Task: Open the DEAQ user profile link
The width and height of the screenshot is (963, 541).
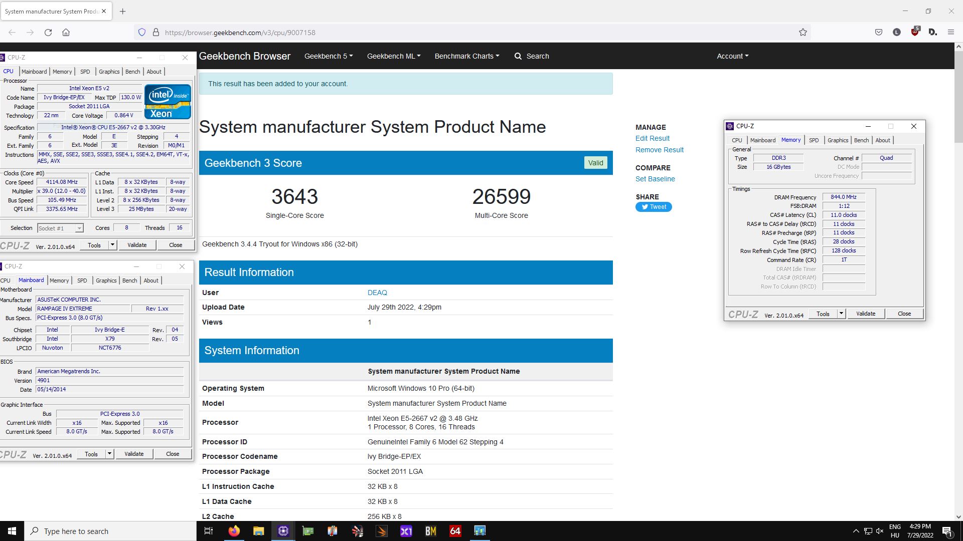Action: click(377, 293)
